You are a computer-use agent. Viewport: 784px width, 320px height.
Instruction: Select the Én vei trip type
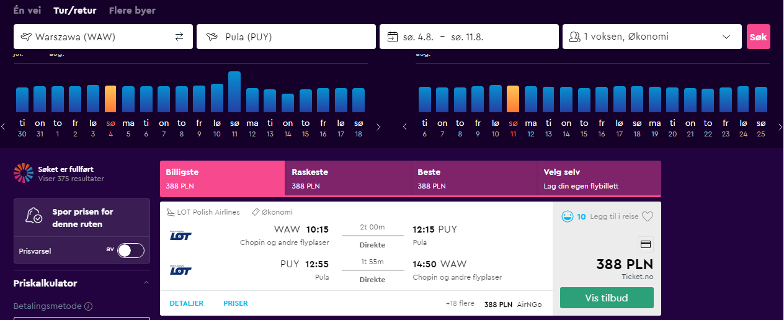(29, 11)
